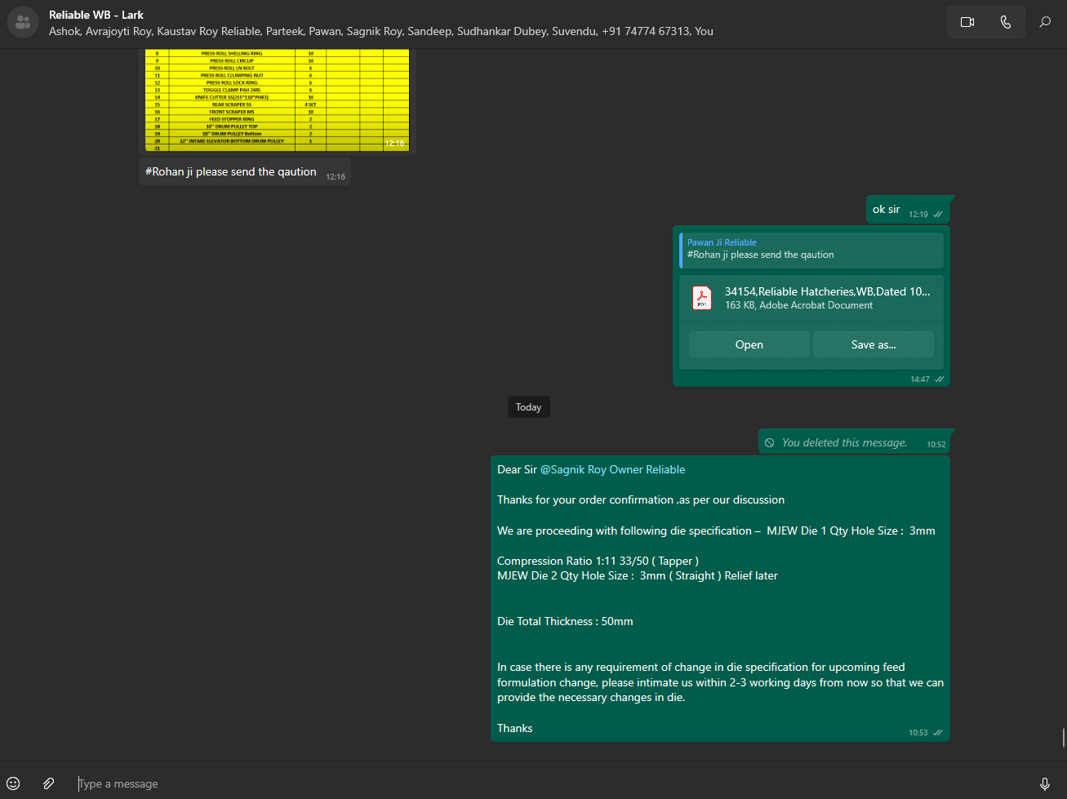Open the emoji picker

[x=13, y=783]
